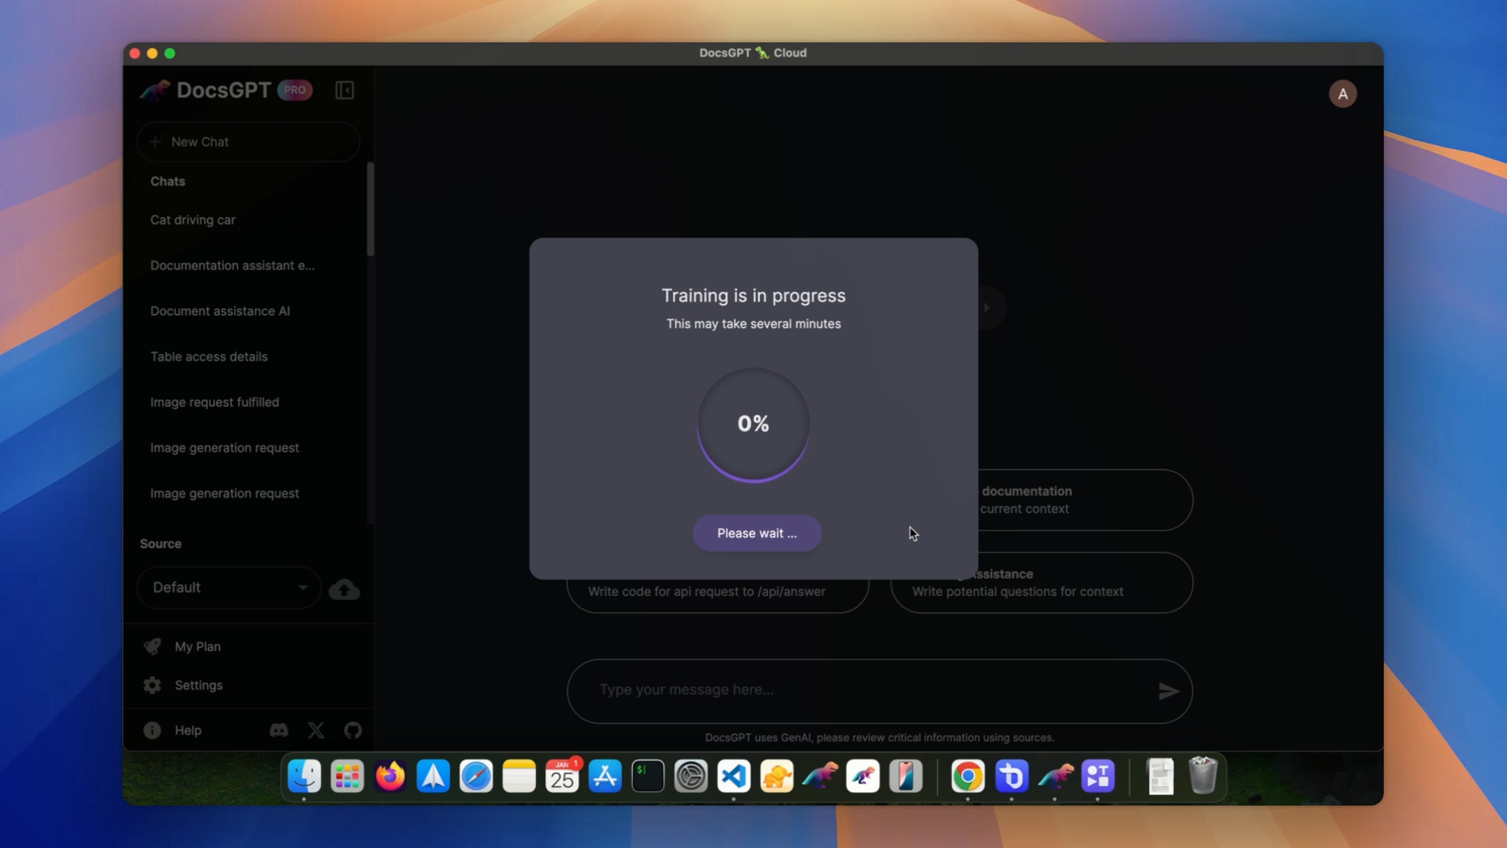Open the Spark paper-plane icon in dock
This screenshot has height=848, width=1507.
[433, 777]
